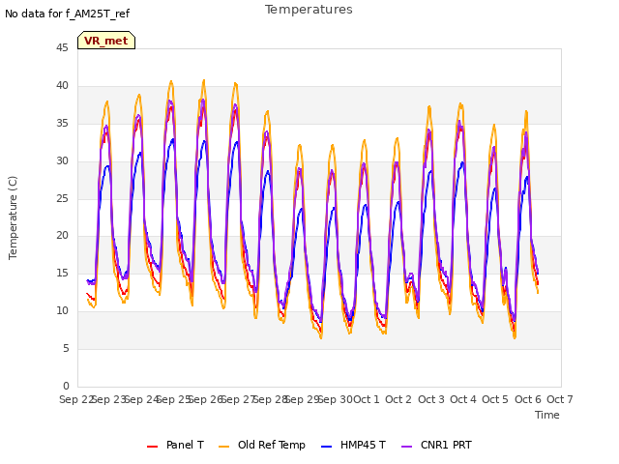
Task: Click the 45 y-axis tick label
Action: pyautogui.click(x=62, y=48)
